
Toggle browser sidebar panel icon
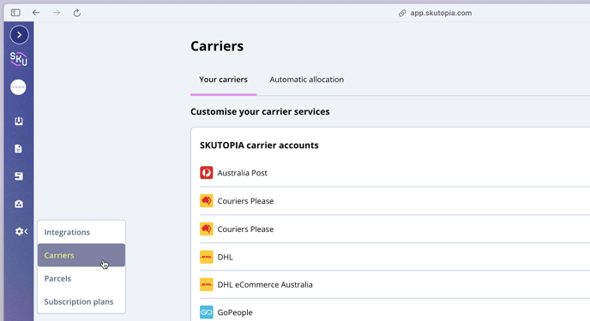click(x=15, y=13)
